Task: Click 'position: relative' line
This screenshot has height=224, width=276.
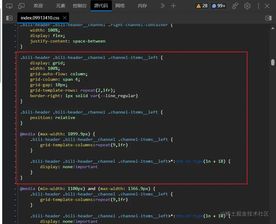Action: [x=53, y=117]
